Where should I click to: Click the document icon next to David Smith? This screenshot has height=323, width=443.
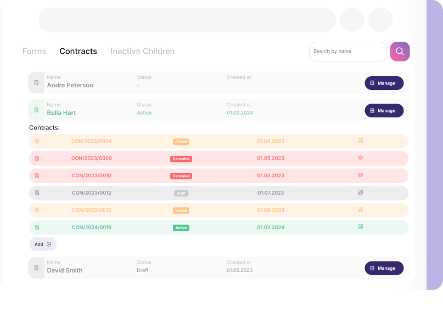pos(35,268)
